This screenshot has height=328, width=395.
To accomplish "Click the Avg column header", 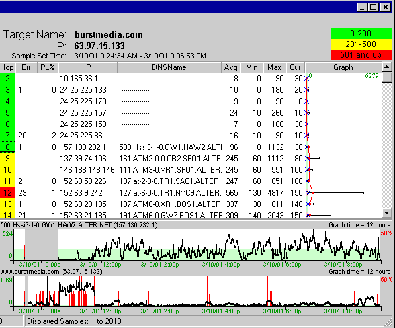I will [x=231, y=67].
